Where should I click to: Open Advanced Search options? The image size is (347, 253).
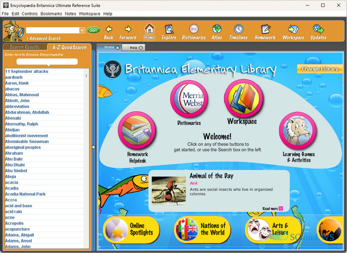coord(45,38)
